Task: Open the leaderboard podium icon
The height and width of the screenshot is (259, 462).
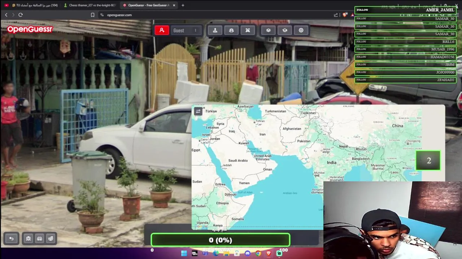Action: pyautogui.click(x=215, y=30)
